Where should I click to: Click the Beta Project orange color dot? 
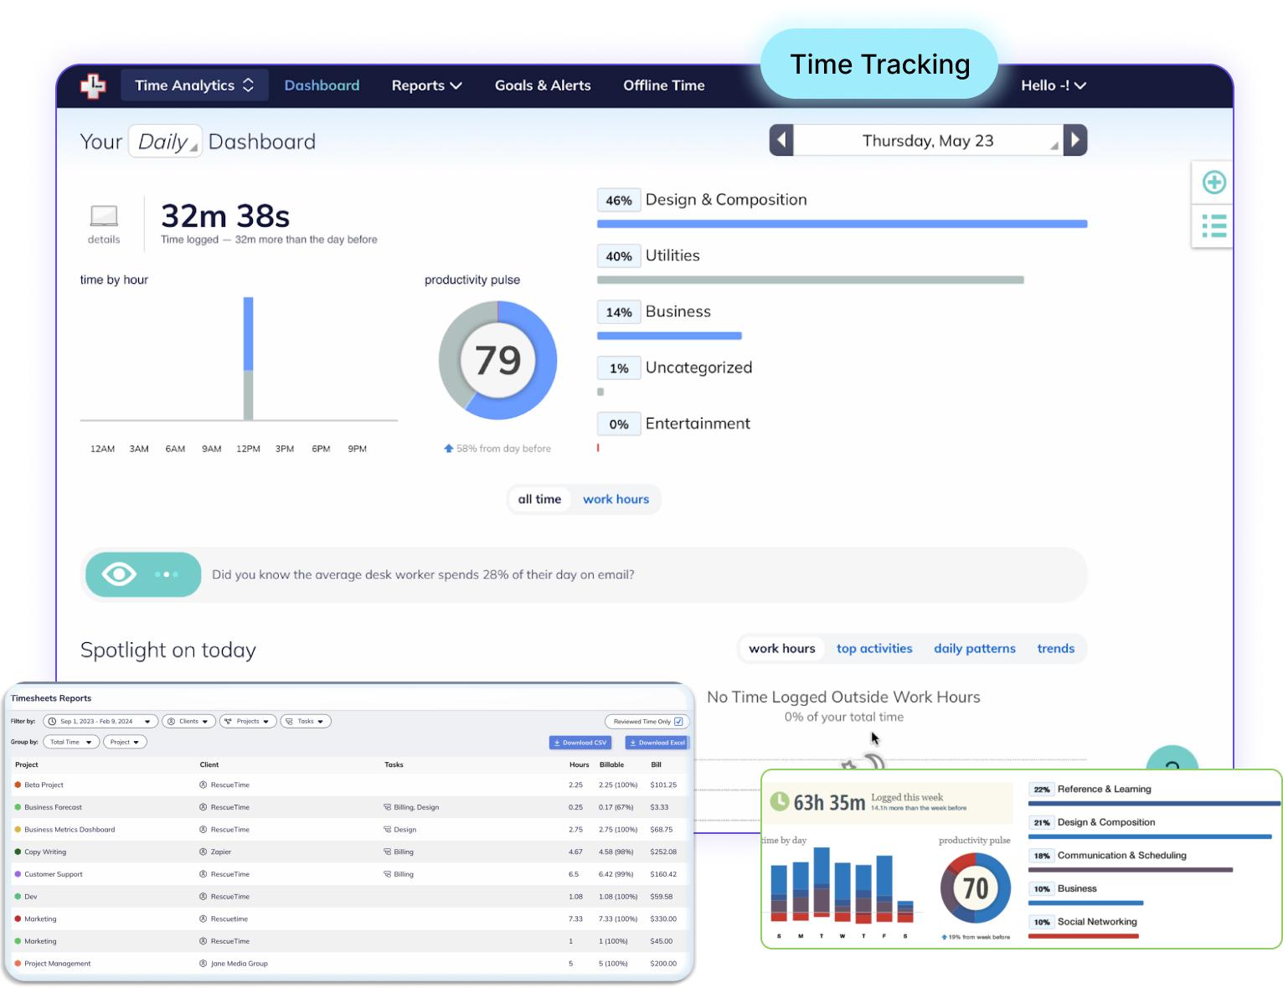[x=18, y=785]
